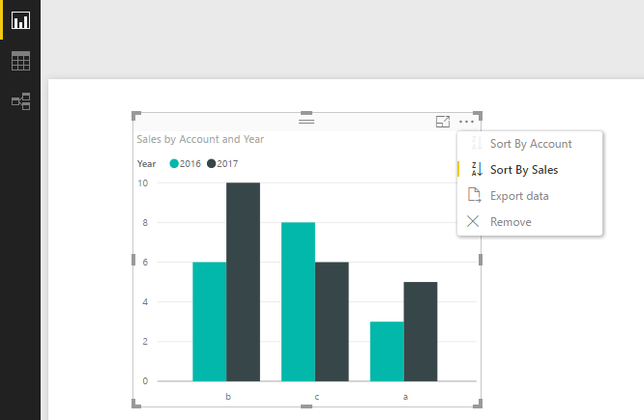The height and width of the screenshot is (420, 644).
Task: Click the x-axis label c
Action: point(316,397)
